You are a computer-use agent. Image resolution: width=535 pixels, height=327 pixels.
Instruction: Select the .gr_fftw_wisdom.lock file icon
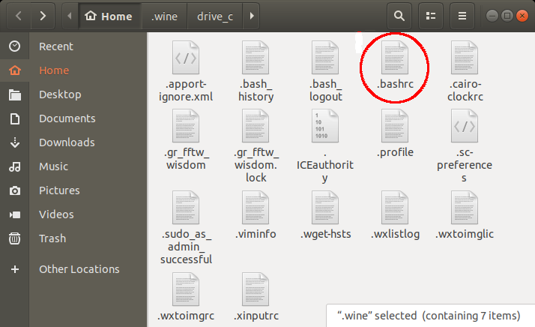click(x=256, y=126)
